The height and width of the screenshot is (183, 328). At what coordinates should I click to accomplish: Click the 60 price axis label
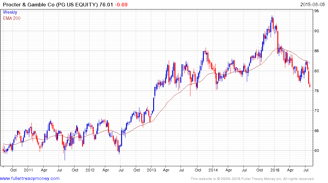point(317,151)
